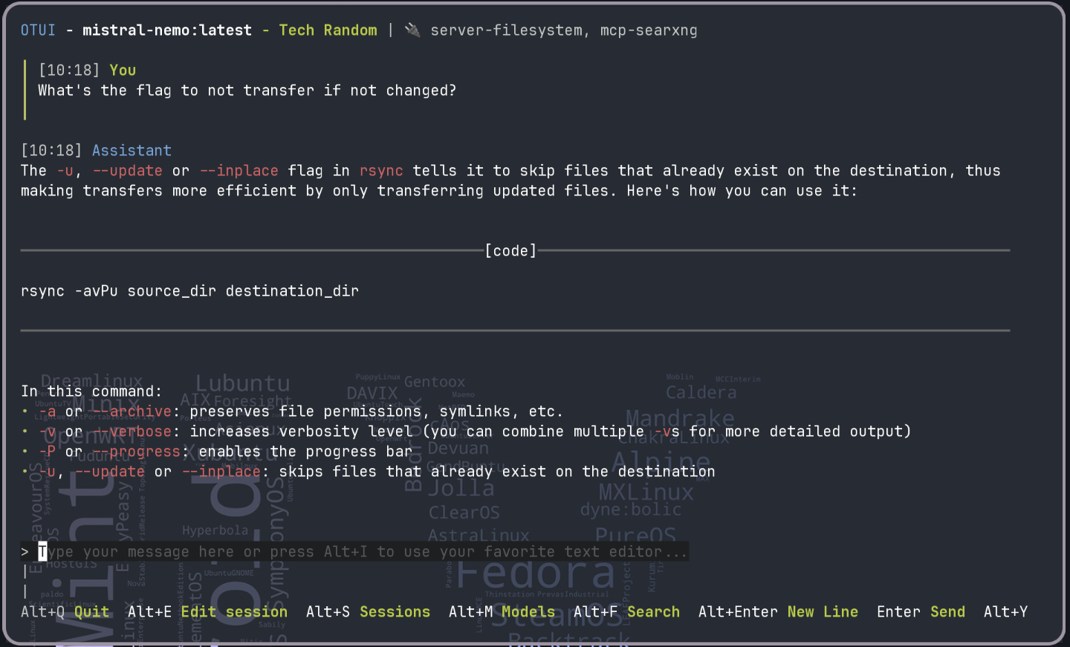Image resolution: width=1070 pixels, height=647 pixels.
Task: Open the Models selector
Action: [528, 612]
